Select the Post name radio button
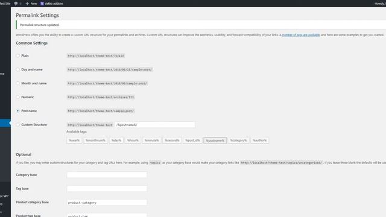The height and width of the screenshot is (217, 386). (17, 111)
